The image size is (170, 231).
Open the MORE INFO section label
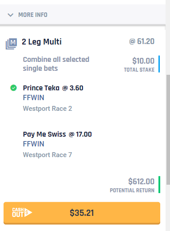coord(33,15)
